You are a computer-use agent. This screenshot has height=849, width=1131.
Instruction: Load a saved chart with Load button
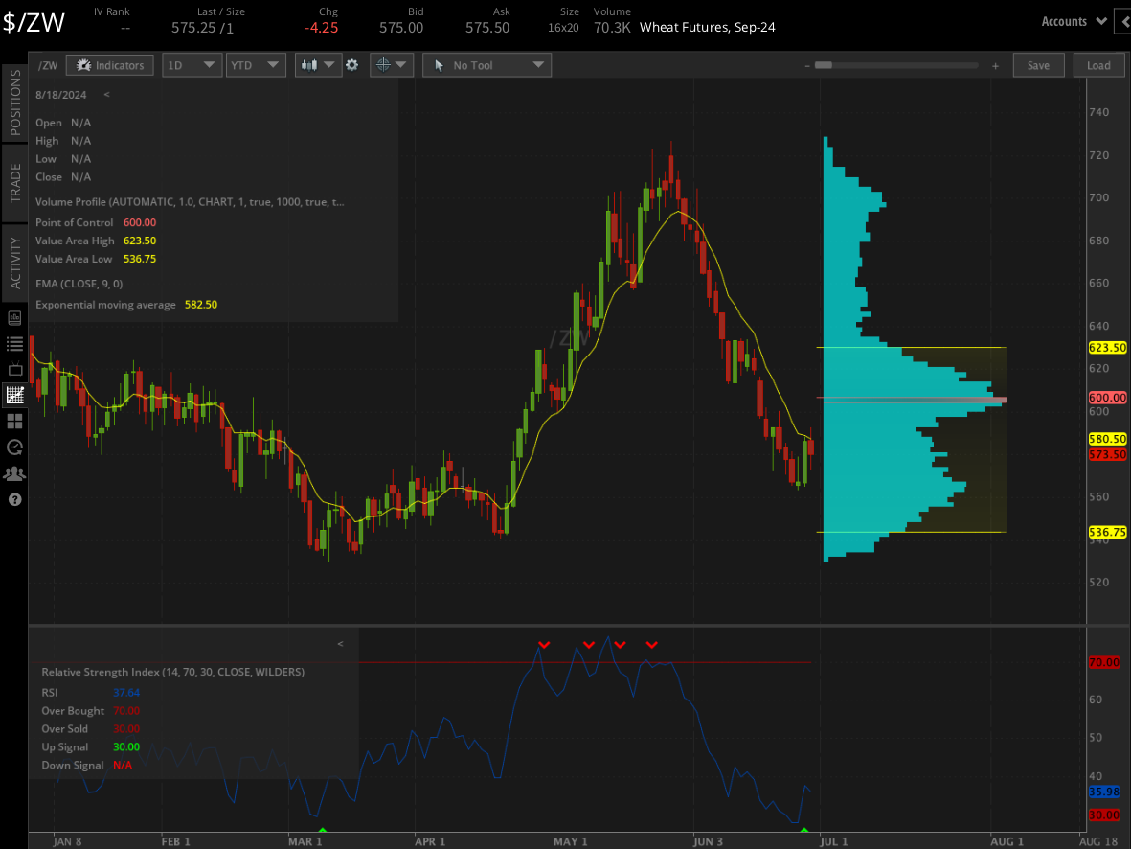pos(1098,64)
